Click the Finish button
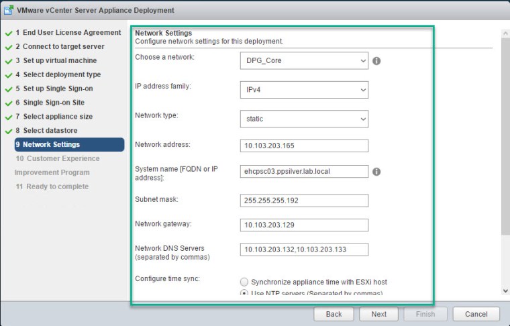510x326 pixels. point(425,314)
